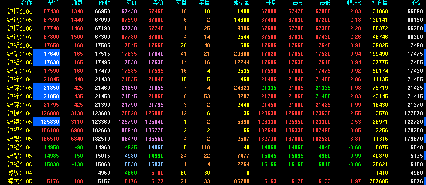The width and height of the screenshot is (426, 185).
Task: Select the 沪铅2106 contract name
Action: 20,165
